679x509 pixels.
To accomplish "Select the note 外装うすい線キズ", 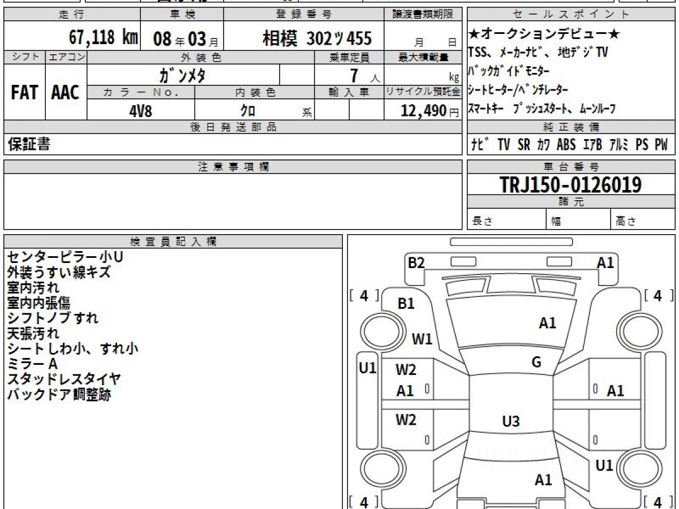I will point(59,273).
